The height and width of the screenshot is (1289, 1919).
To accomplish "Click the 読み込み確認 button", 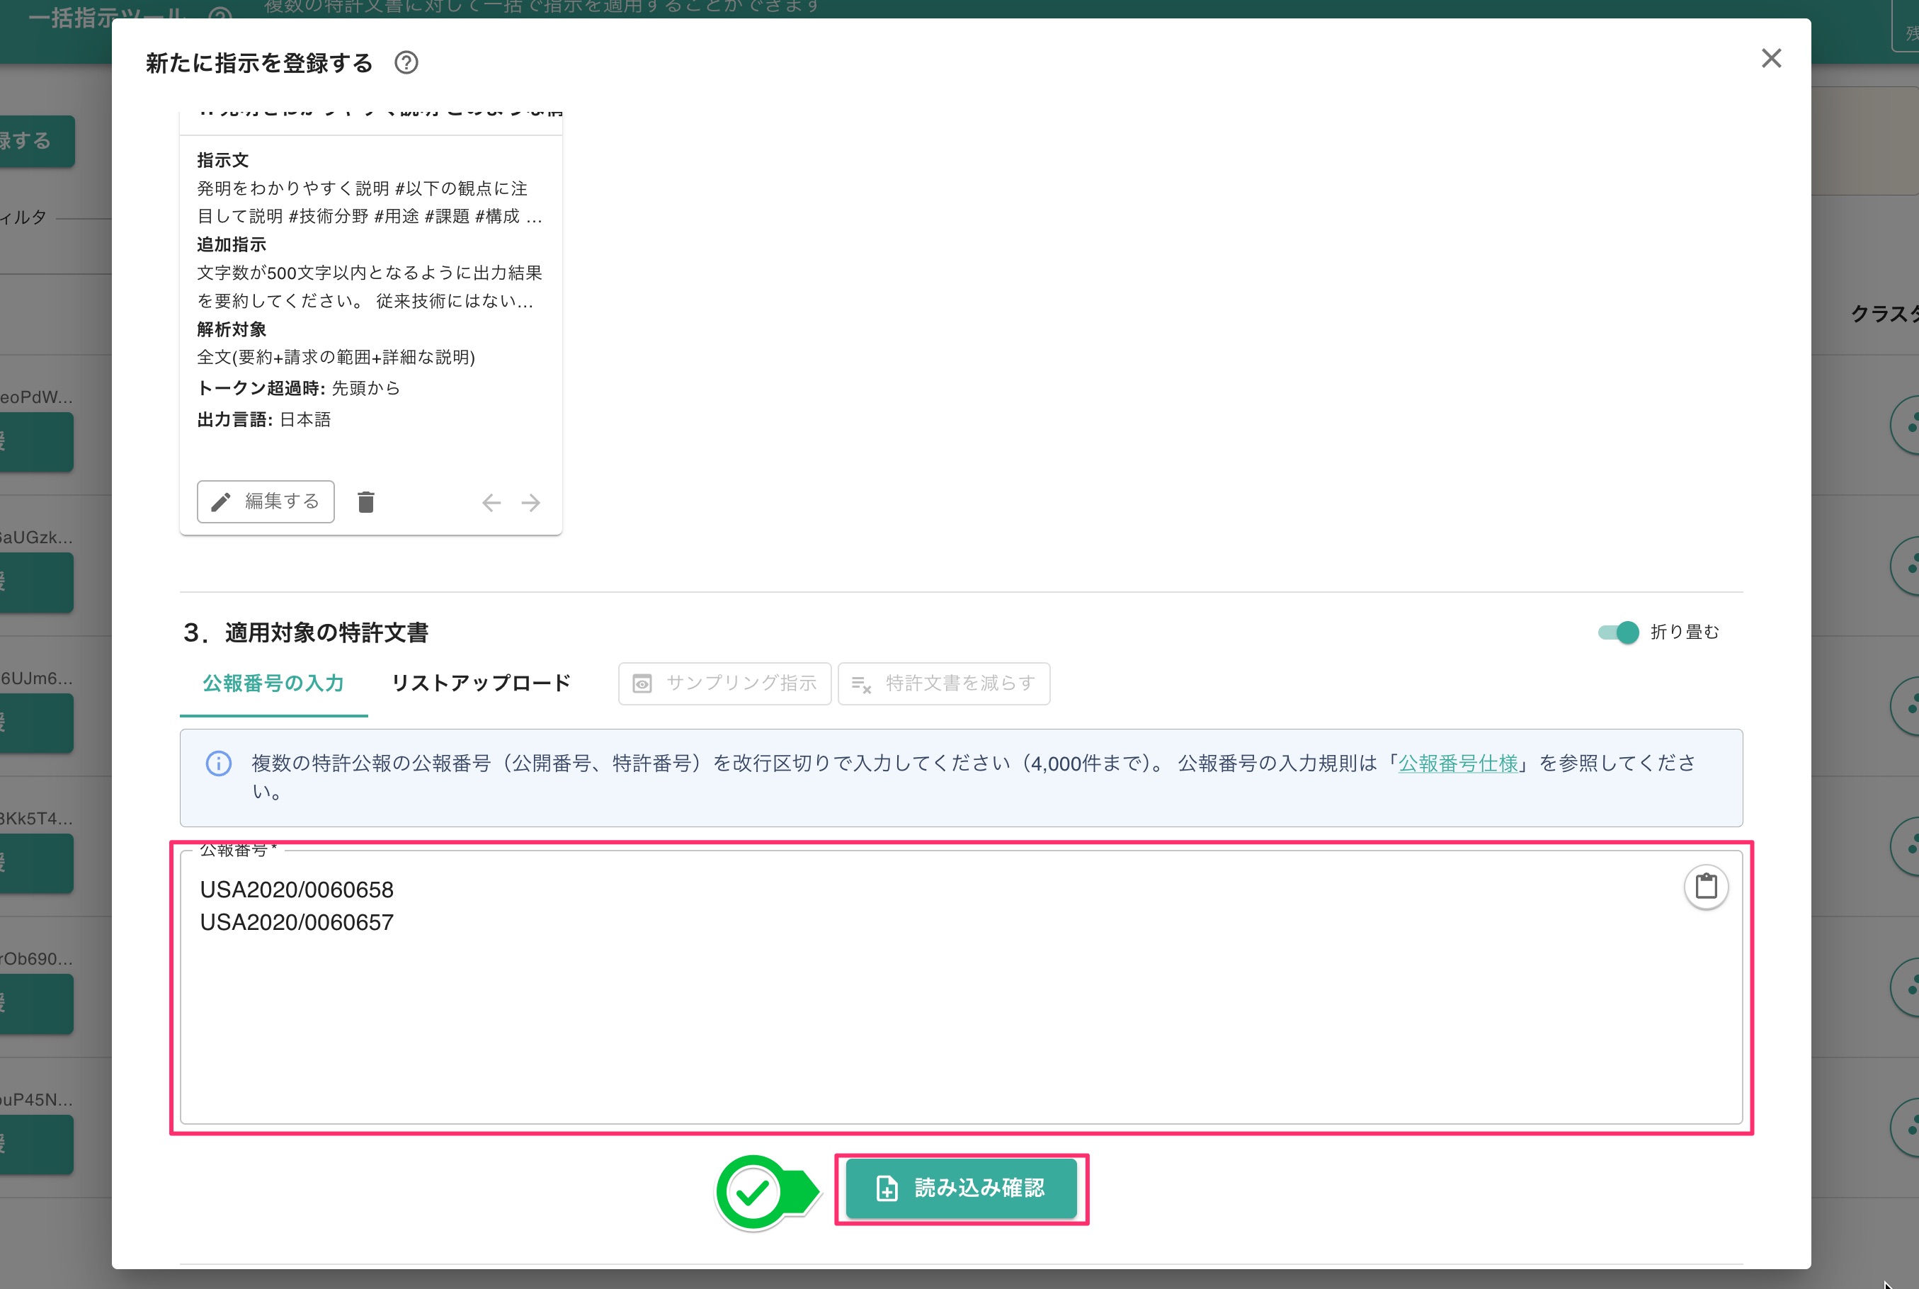I will click(x=962, y=1188).
